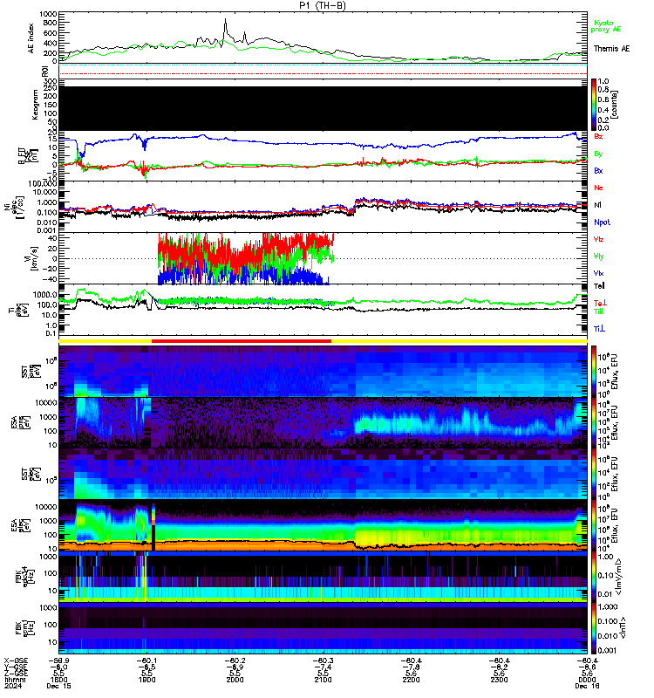The height and width of the screenshot is (698, 654).
Task: Click the -60.2 X-GSE position label
Action: click(x=235, y=660)
